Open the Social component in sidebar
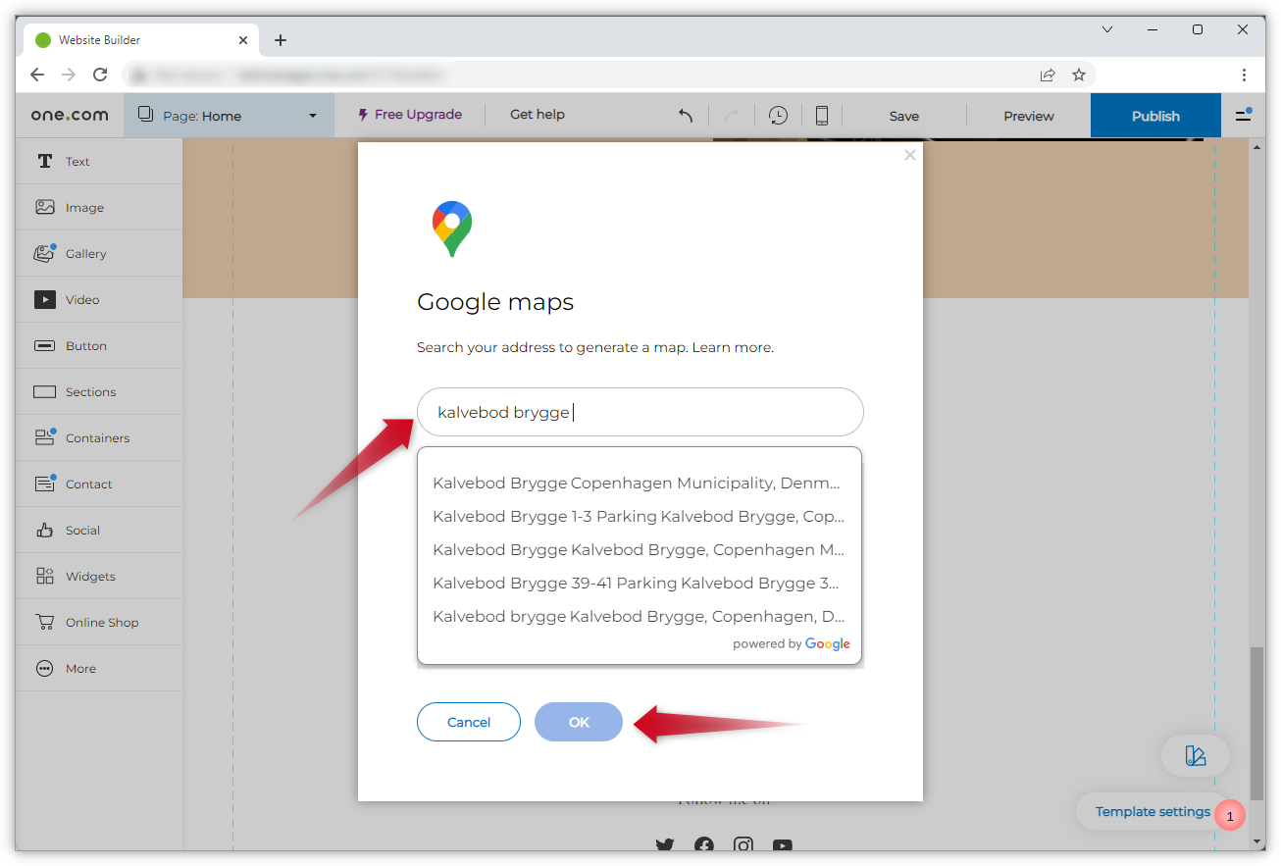The width and height of the screenshot is (1281, 866). 99,531
